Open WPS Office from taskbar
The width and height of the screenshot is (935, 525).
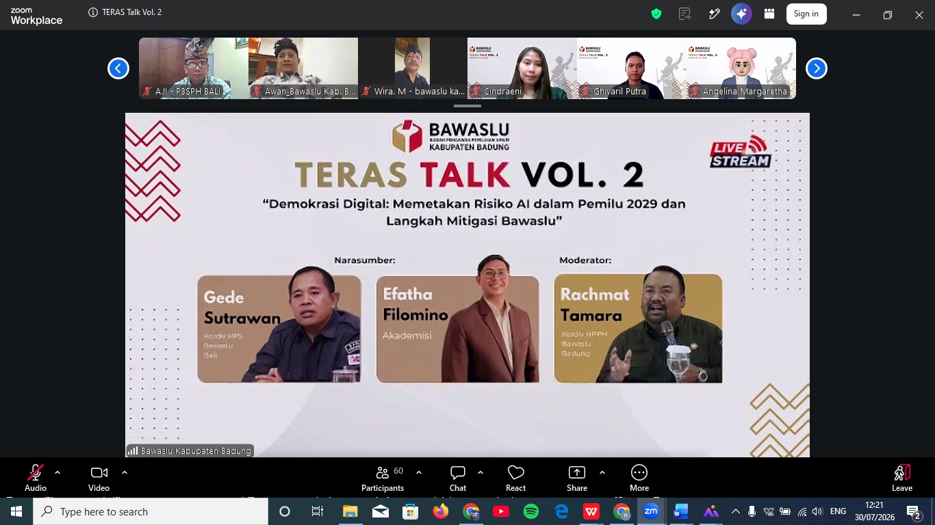591,511
